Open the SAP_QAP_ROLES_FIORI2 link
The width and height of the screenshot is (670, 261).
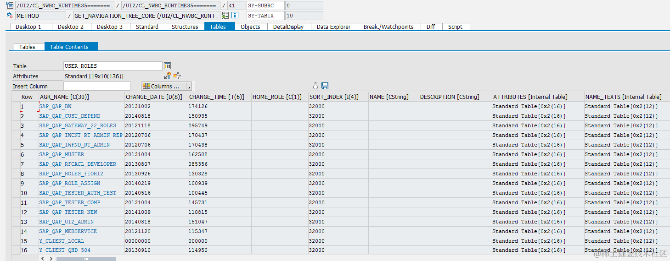pos(71,174)
